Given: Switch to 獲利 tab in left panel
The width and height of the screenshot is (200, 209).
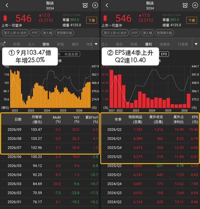Looking at the screenshot, I should click(x=75, y=44).
